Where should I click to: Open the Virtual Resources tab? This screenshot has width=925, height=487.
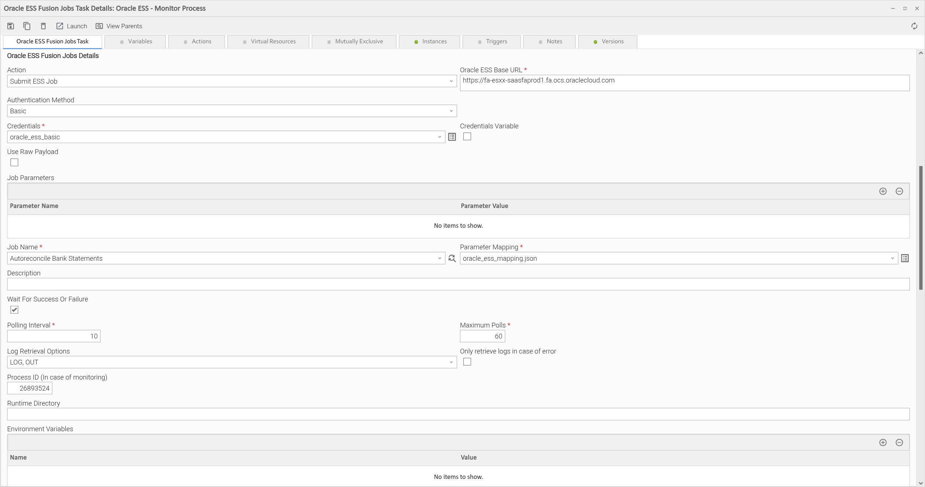268,41
